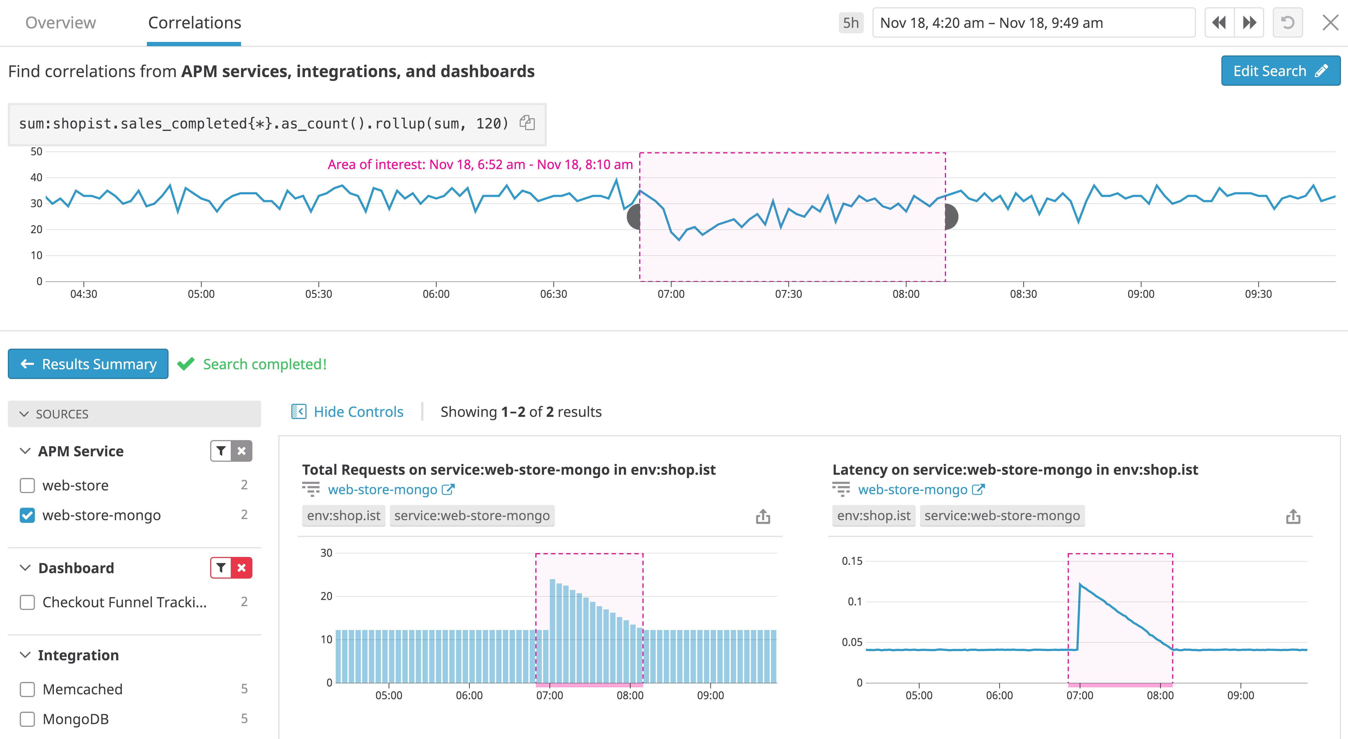Image resolution: width=1348 pixels, height=739 pixels.
Task: Switch to the Overview tab
Action: click(61, 22)
